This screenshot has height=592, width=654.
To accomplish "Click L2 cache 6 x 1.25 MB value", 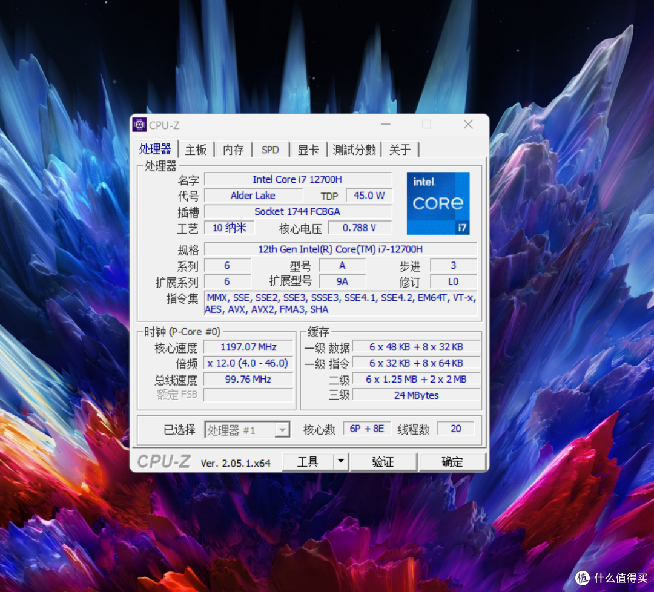I will coord(416,379).
